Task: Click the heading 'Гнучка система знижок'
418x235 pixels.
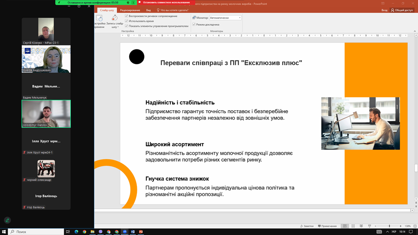Action: (x=177, y=179)
